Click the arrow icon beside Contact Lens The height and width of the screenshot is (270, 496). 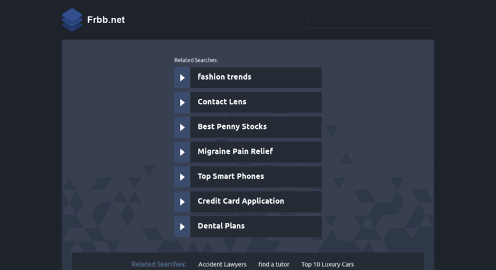pos(182,102)
